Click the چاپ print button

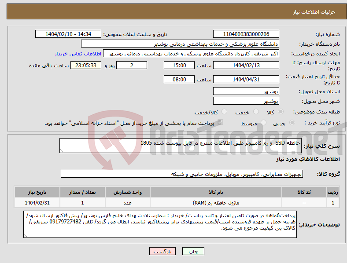(193, 251)
